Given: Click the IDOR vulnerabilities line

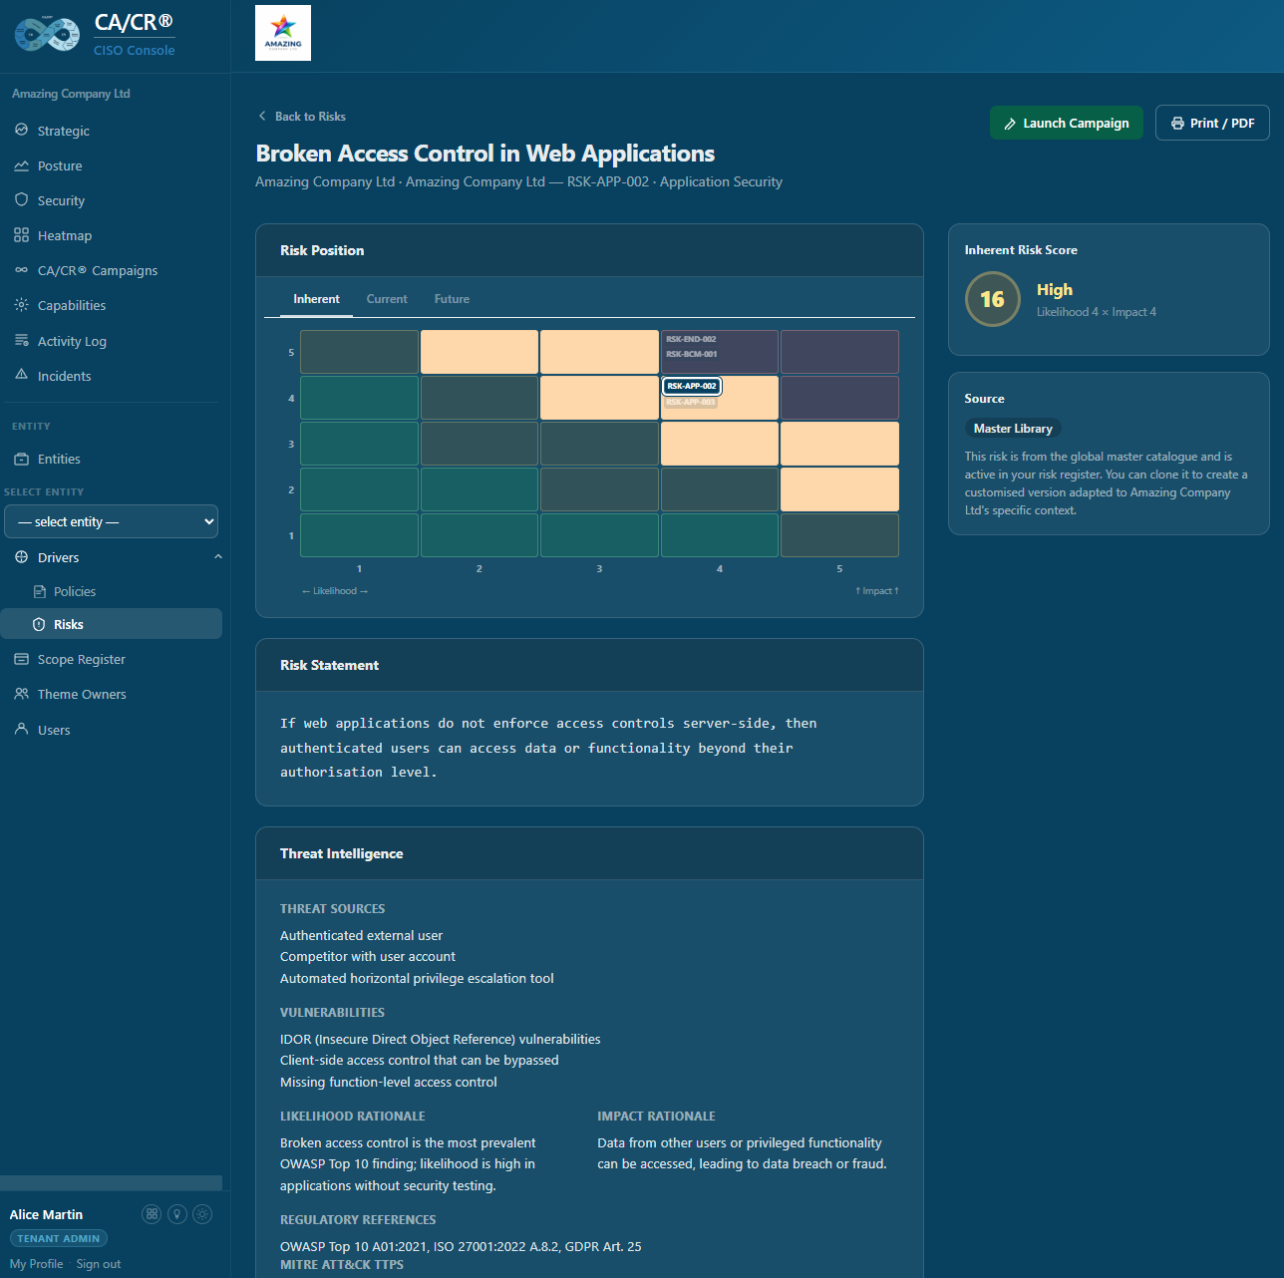Looking at the screenshot, I should coord(440,1039).
